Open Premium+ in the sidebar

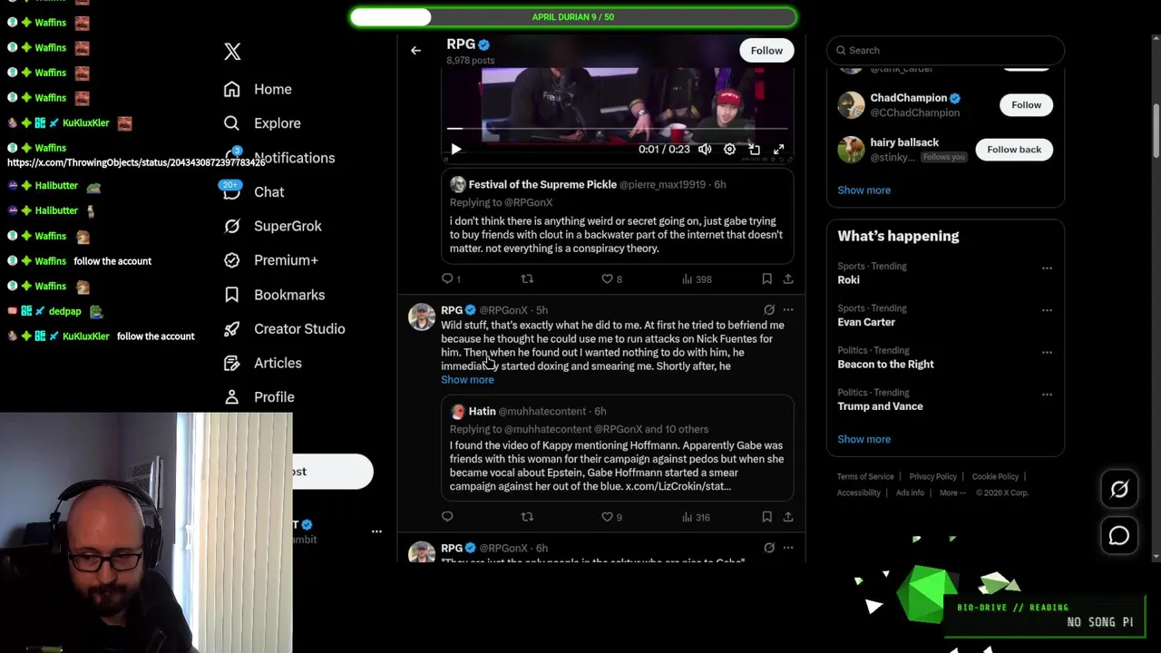[x=270, y=260]
